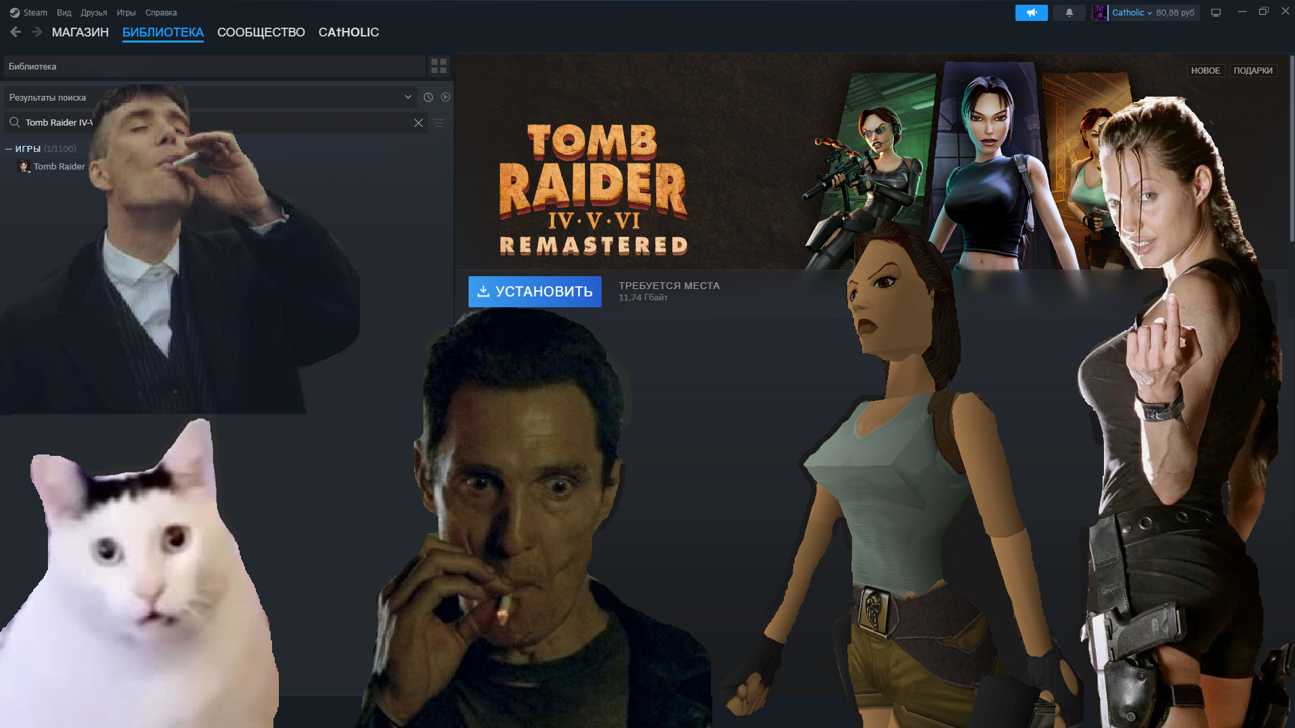Open the notifications bell

(1069, 13)
